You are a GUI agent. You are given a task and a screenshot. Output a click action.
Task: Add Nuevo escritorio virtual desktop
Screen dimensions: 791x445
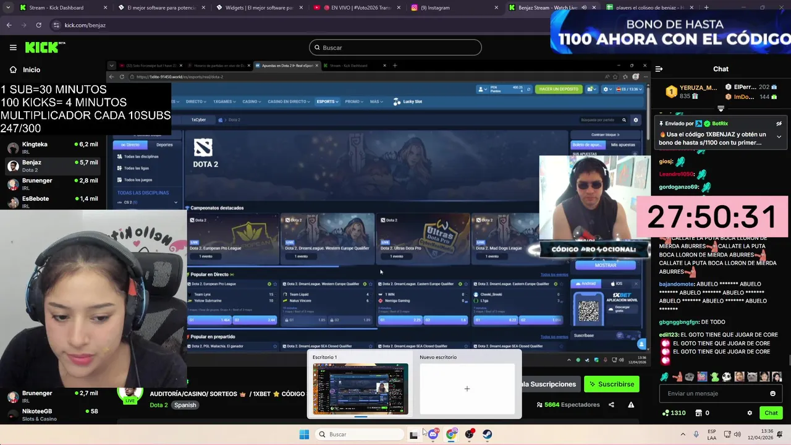pos(467,389)
